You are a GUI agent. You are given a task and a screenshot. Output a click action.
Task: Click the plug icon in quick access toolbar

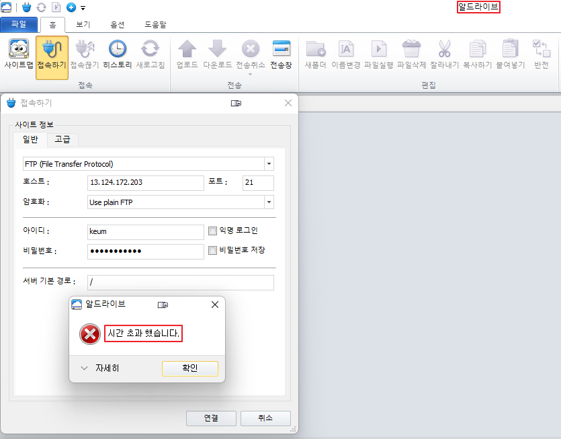[x=26, y=7]
